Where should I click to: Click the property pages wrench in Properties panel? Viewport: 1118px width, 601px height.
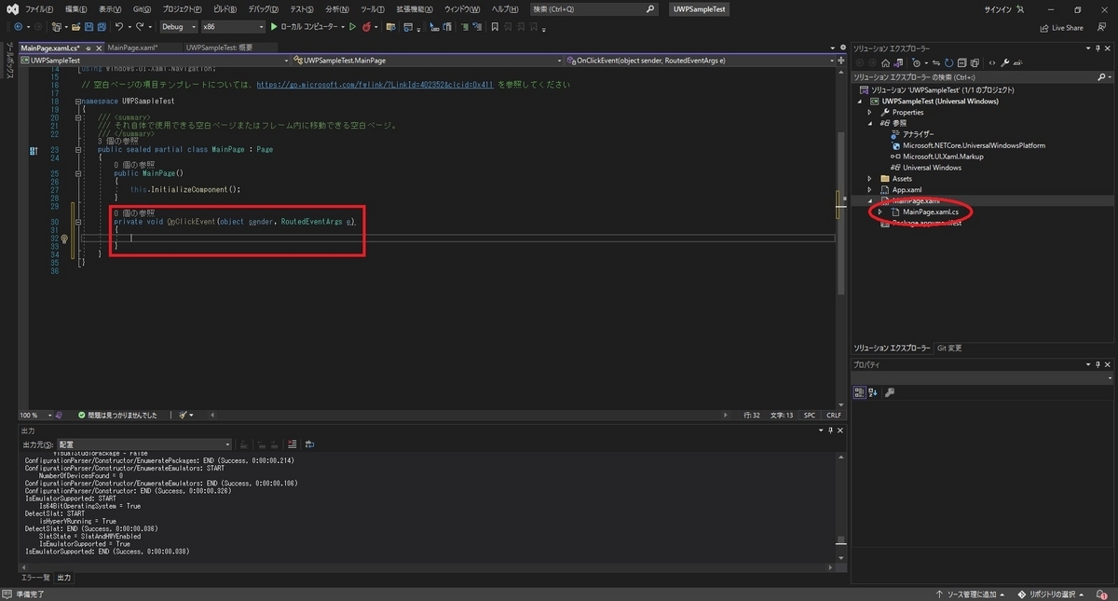pos(890,392)
